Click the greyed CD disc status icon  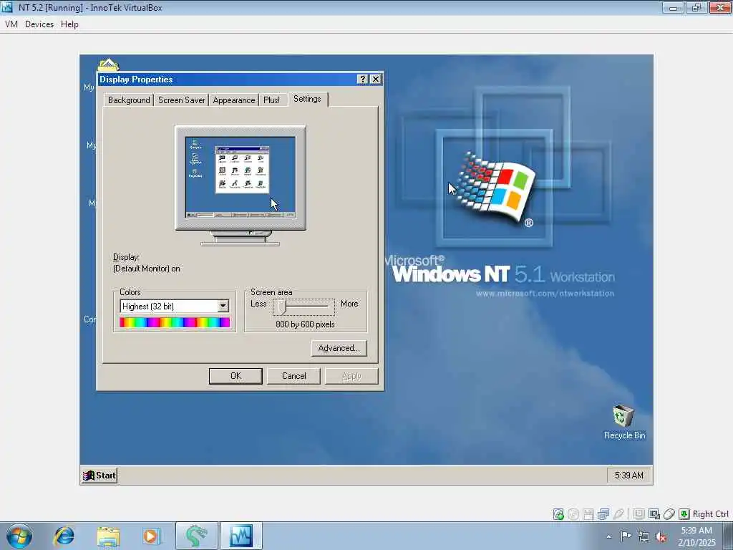tap(573, 514)
